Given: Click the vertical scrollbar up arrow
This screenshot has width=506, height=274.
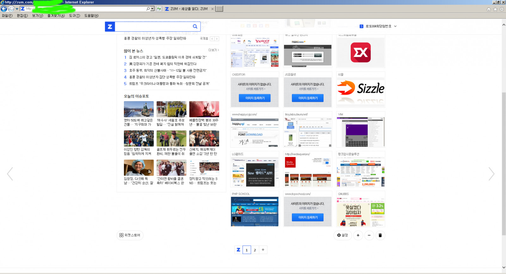Looking at the screenshot, I should (x=503, y=24).
